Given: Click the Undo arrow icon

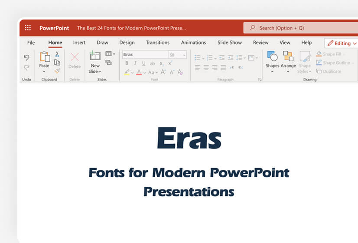Looking at the screenshot, I should [26, 57].
